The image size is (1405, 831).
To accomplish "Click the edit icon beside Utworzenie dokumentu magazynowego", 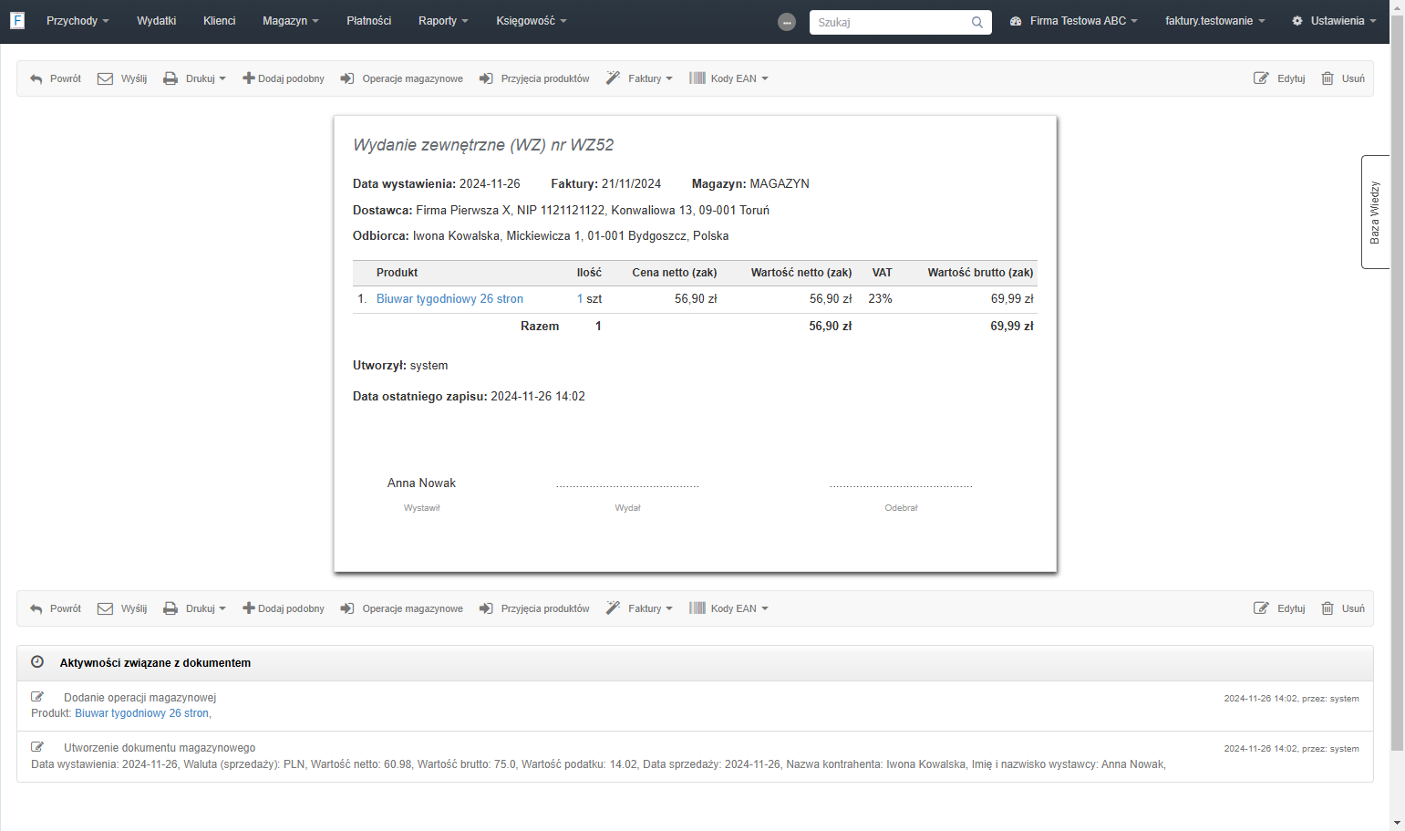I will (x=37, y=747).
